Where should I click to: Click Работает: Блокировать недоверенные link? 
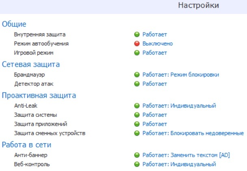193,133
